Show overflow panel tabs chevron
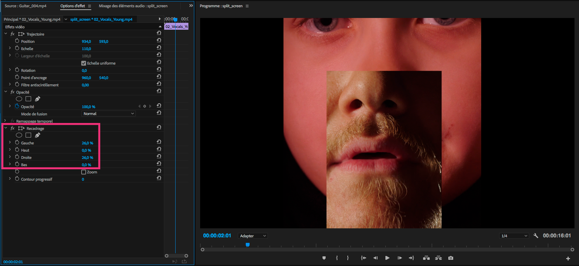 click(191, 6)
